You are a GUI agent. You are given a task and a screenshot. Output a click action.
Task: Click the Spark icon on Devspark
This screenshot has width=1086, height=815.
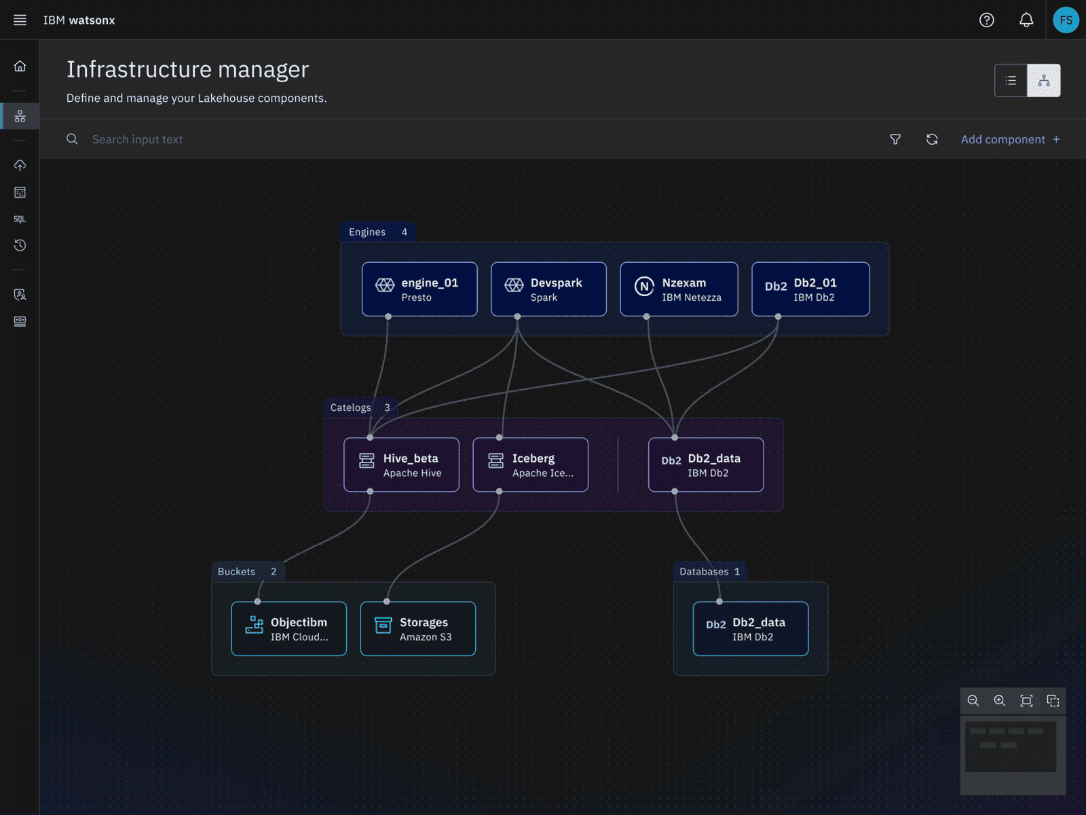pos(514,285)
